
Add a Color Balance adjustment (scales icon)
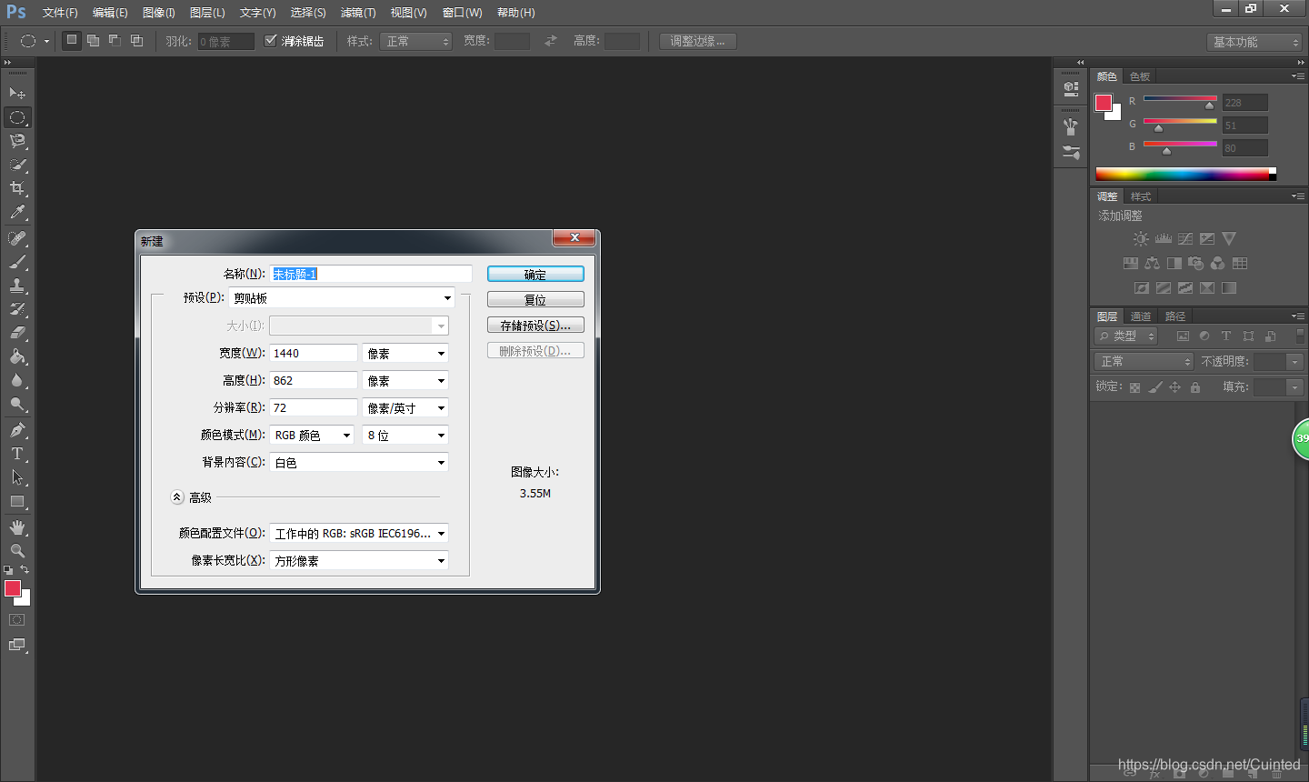pos(1152,264)
